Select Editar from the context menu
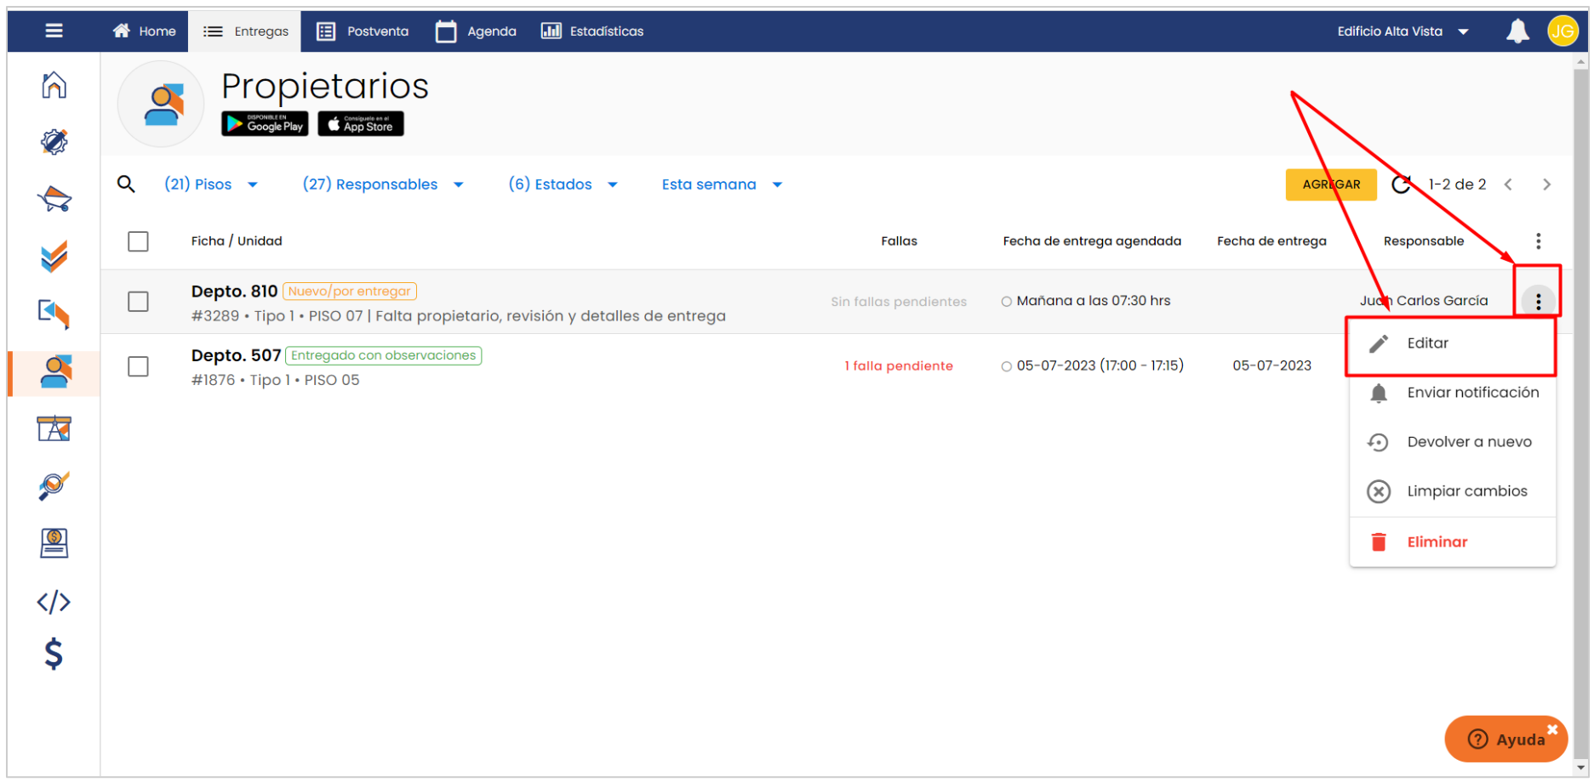The image size is (1594, 782). pyautogui.click(x=1427, y=343)
